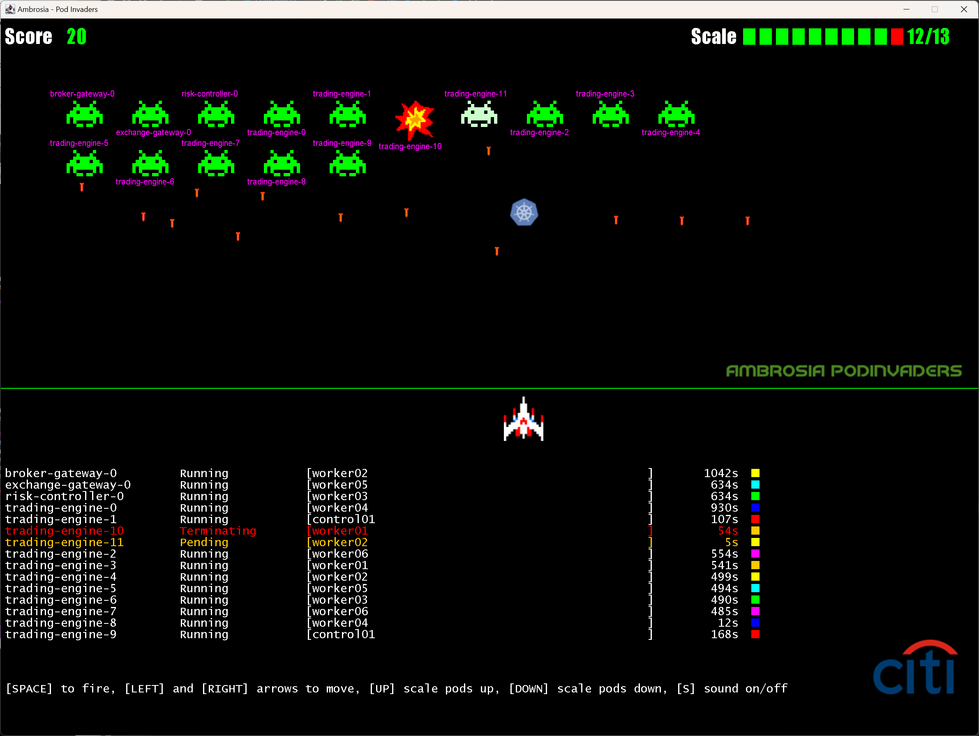Click the 12/13 scale counter
Viewport: 979px width, 736px height.
coord(928,37)
